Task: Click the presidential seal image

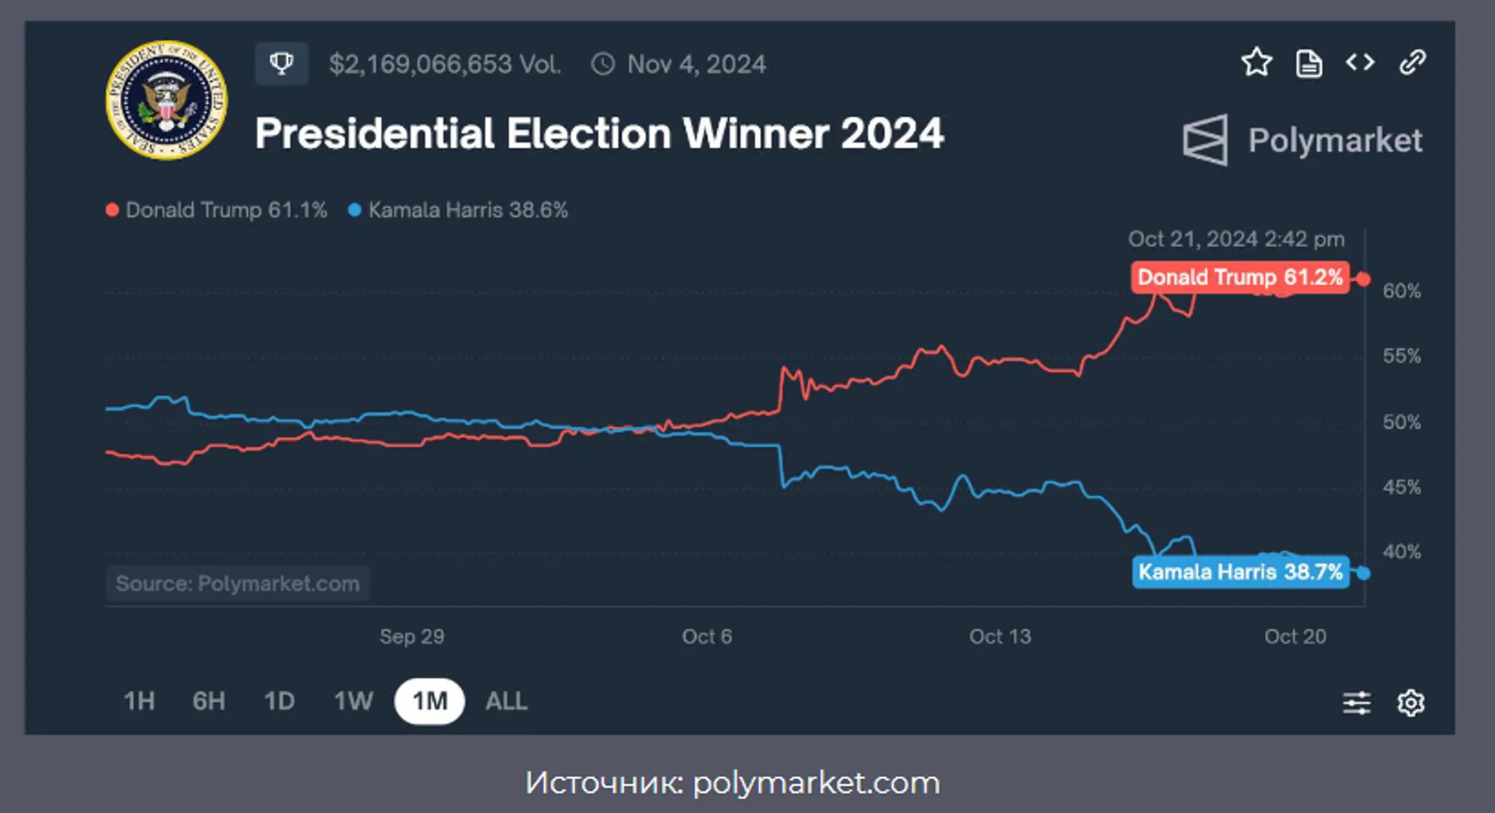Action: tap(166, 100)
